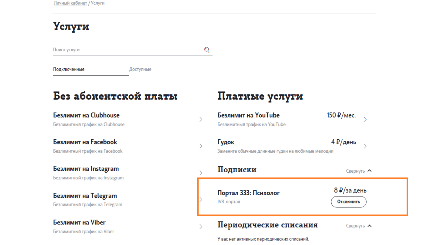Viewport: 428px width, 245px height.
Task: Click 'Безлимитный трафик на Telegram' description
Action: pos(88,205)
